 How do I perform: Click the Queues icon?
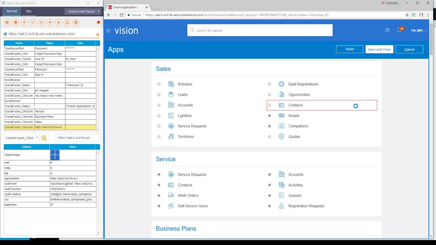pyautogui.click(x=281, y=195)
